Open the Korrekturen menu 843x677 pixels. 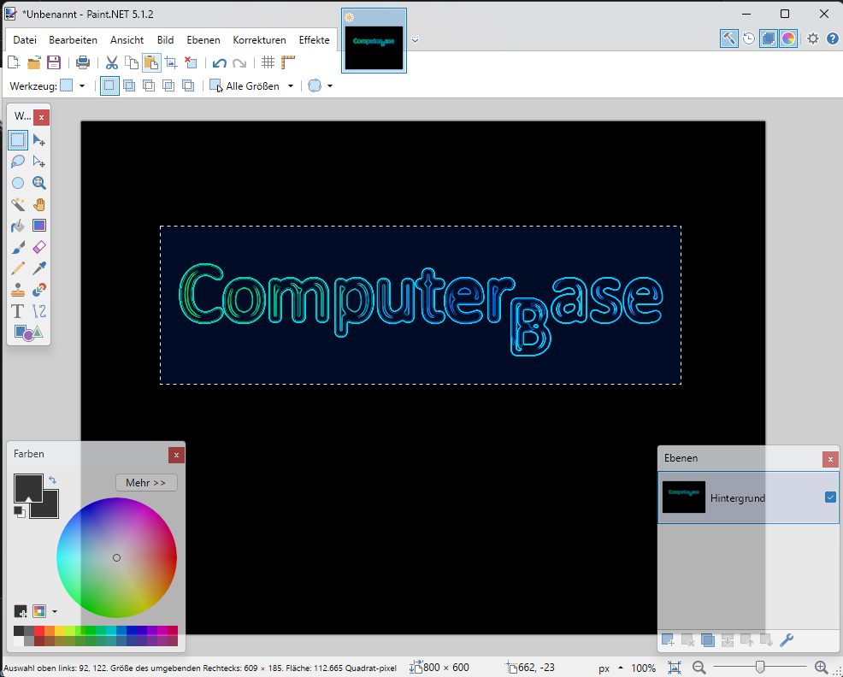(259, 40)
